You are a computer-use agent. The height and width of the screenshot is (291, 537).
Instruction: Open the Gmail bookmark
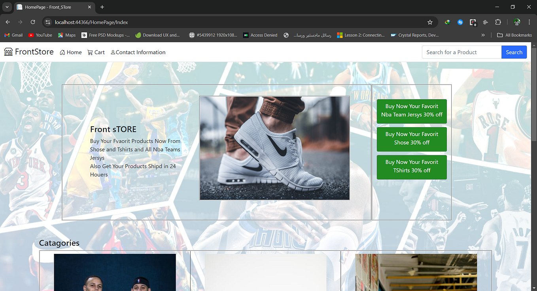[13, 35]
